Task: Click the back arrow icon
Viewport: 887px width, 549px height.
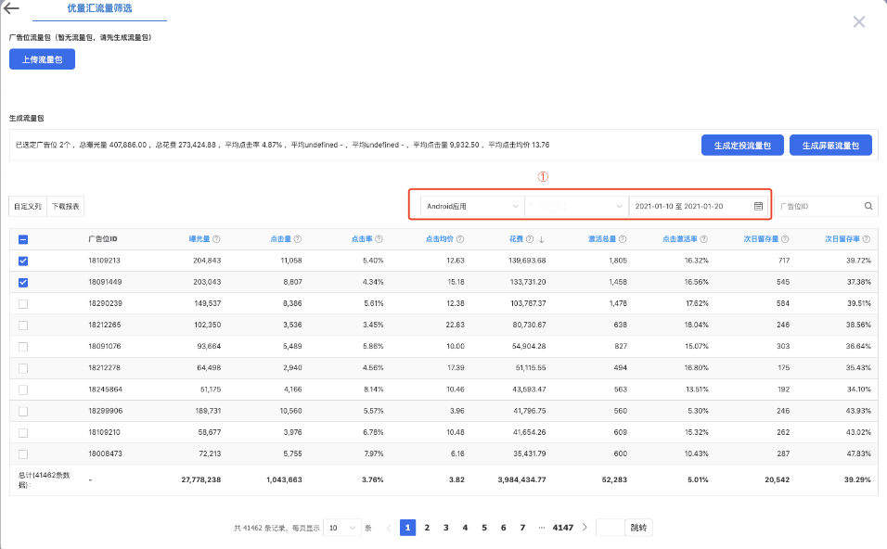Action: (12, 8)
